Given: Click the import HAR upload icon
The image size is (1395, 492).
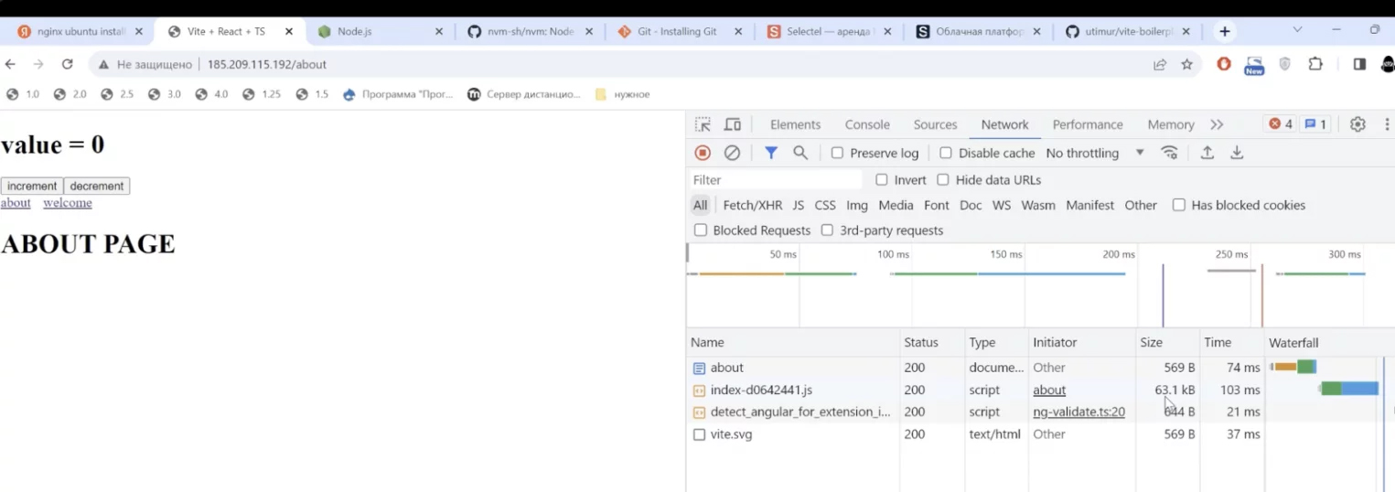Looking at the screenshot, I should pyautogui.click(x=1207, y=153).
